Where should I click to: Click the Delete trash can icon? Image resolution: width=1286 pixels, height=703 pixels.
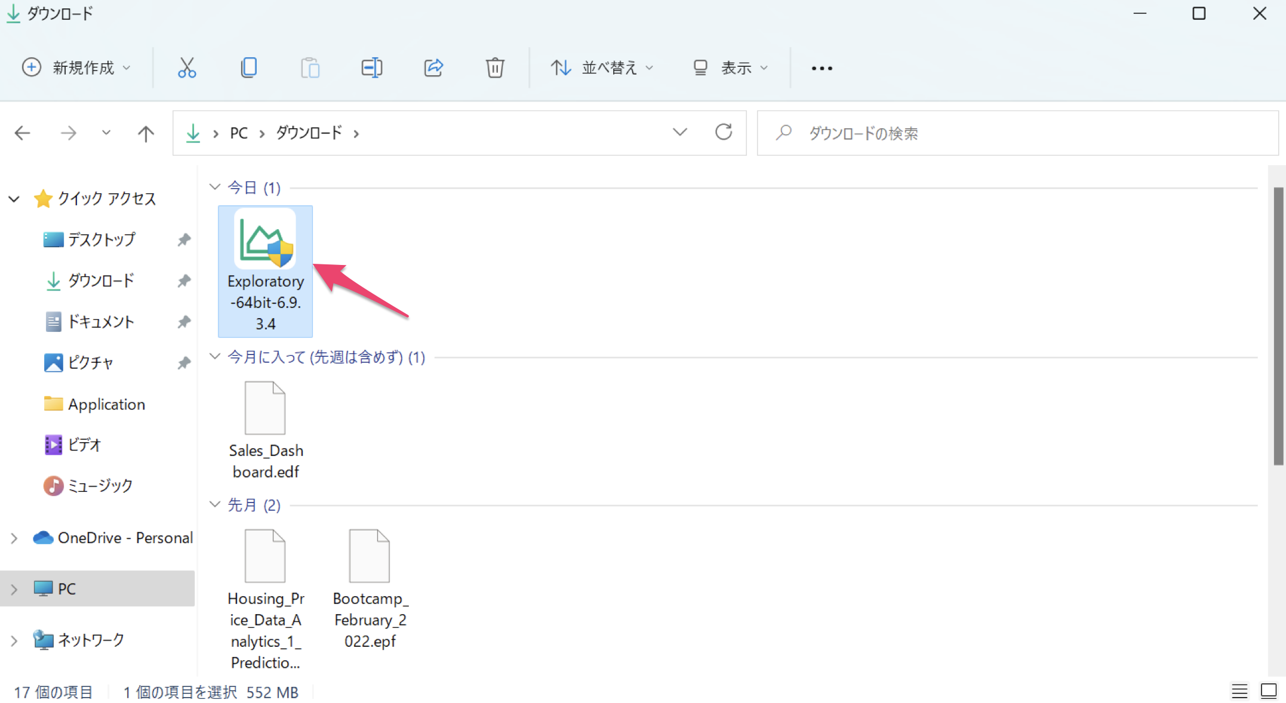coord(495,68)
